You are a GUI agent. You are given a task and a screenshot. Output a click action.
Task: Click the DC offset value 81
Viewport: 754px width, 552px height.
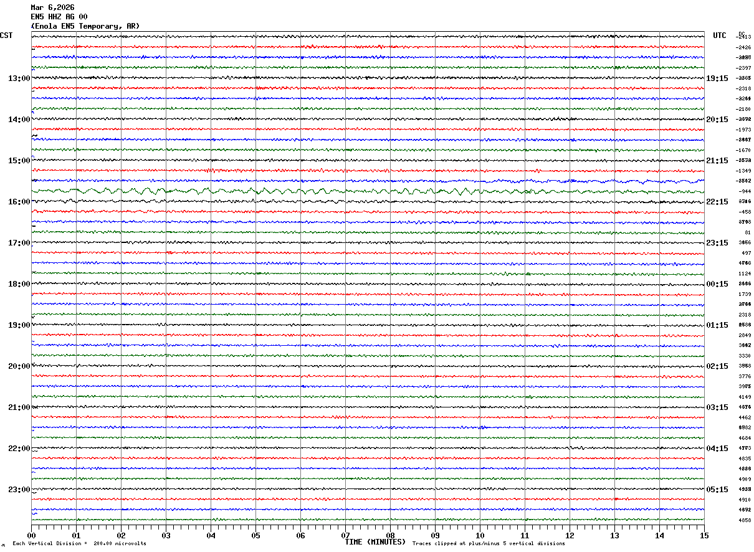coord(748,232)
